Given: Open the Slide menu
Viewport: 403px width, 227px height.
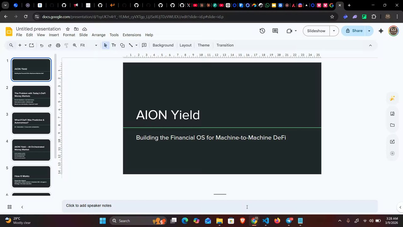Looking at the screenshot, I should tap(83, 35).
